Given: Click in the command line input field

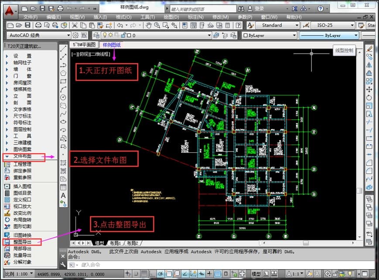Looking at the screenshot, I should tap(174, 265).
